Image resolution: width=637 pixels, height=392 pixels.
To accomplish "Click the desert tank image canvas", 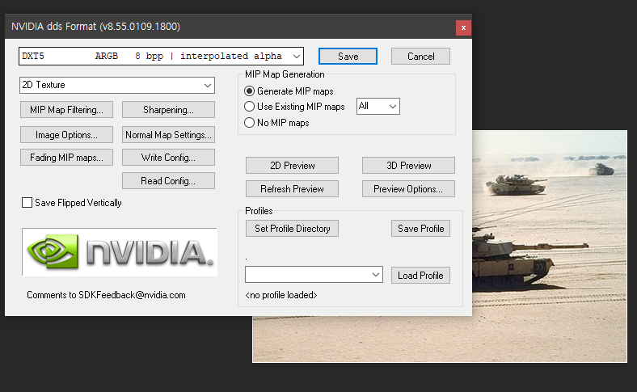I will [x=549, y=244].
